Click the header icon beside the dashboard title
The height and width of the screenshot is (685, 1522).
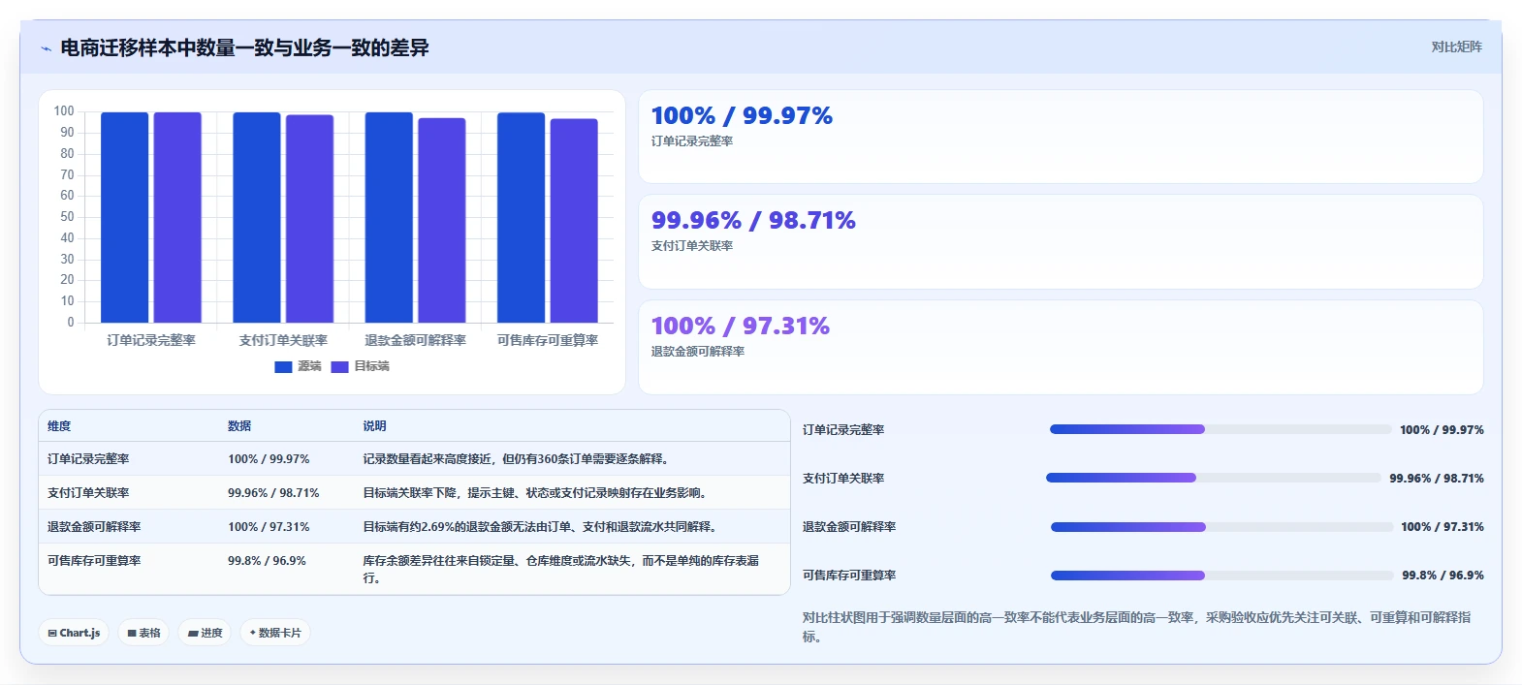tap(46, 48)
